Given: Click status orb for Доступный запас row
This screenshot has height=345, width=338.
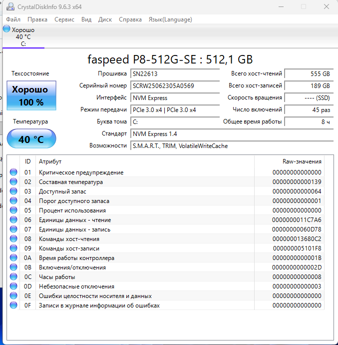Looking at the screenshot, I should point(13,191).
